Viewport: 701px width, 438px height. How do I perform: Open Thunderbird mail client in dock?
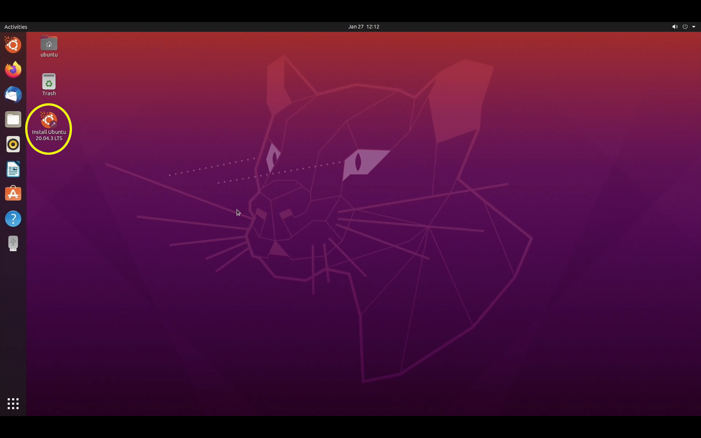click(x=13, y=95)
